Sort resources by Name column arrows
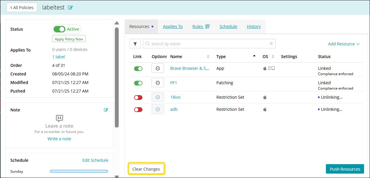370x178 pixels. [208, 57]
